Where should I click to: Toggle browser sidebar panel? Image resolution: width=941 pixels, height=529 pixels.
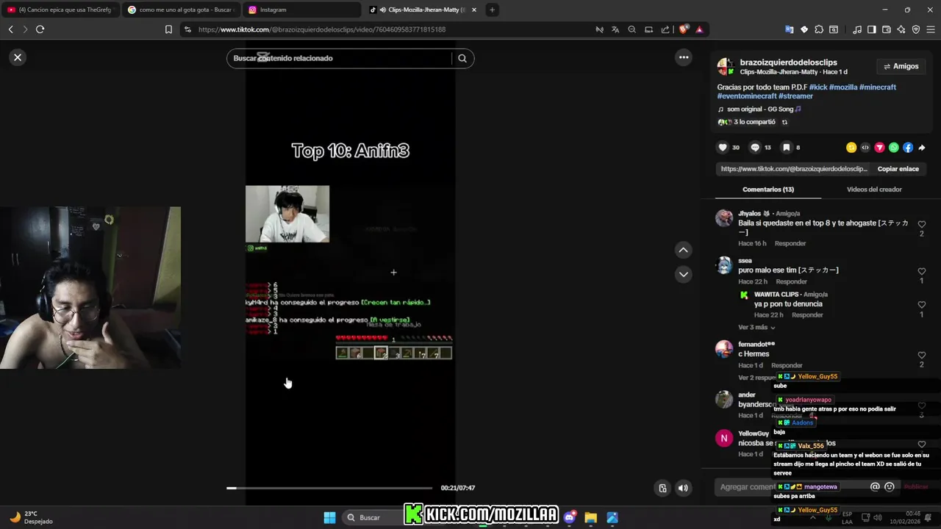click(871, 29)
